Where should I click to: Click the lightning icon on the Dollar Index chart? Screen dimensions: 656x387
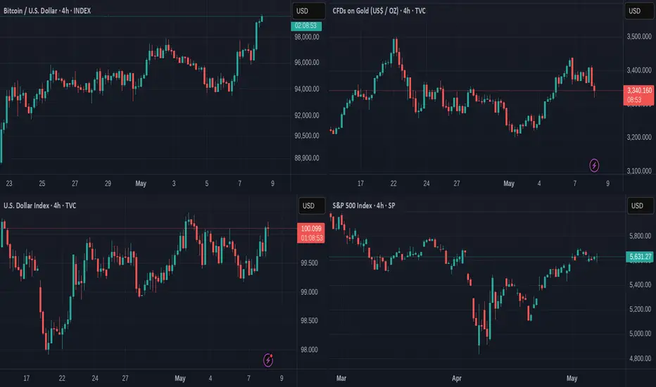tap(268, 360)
